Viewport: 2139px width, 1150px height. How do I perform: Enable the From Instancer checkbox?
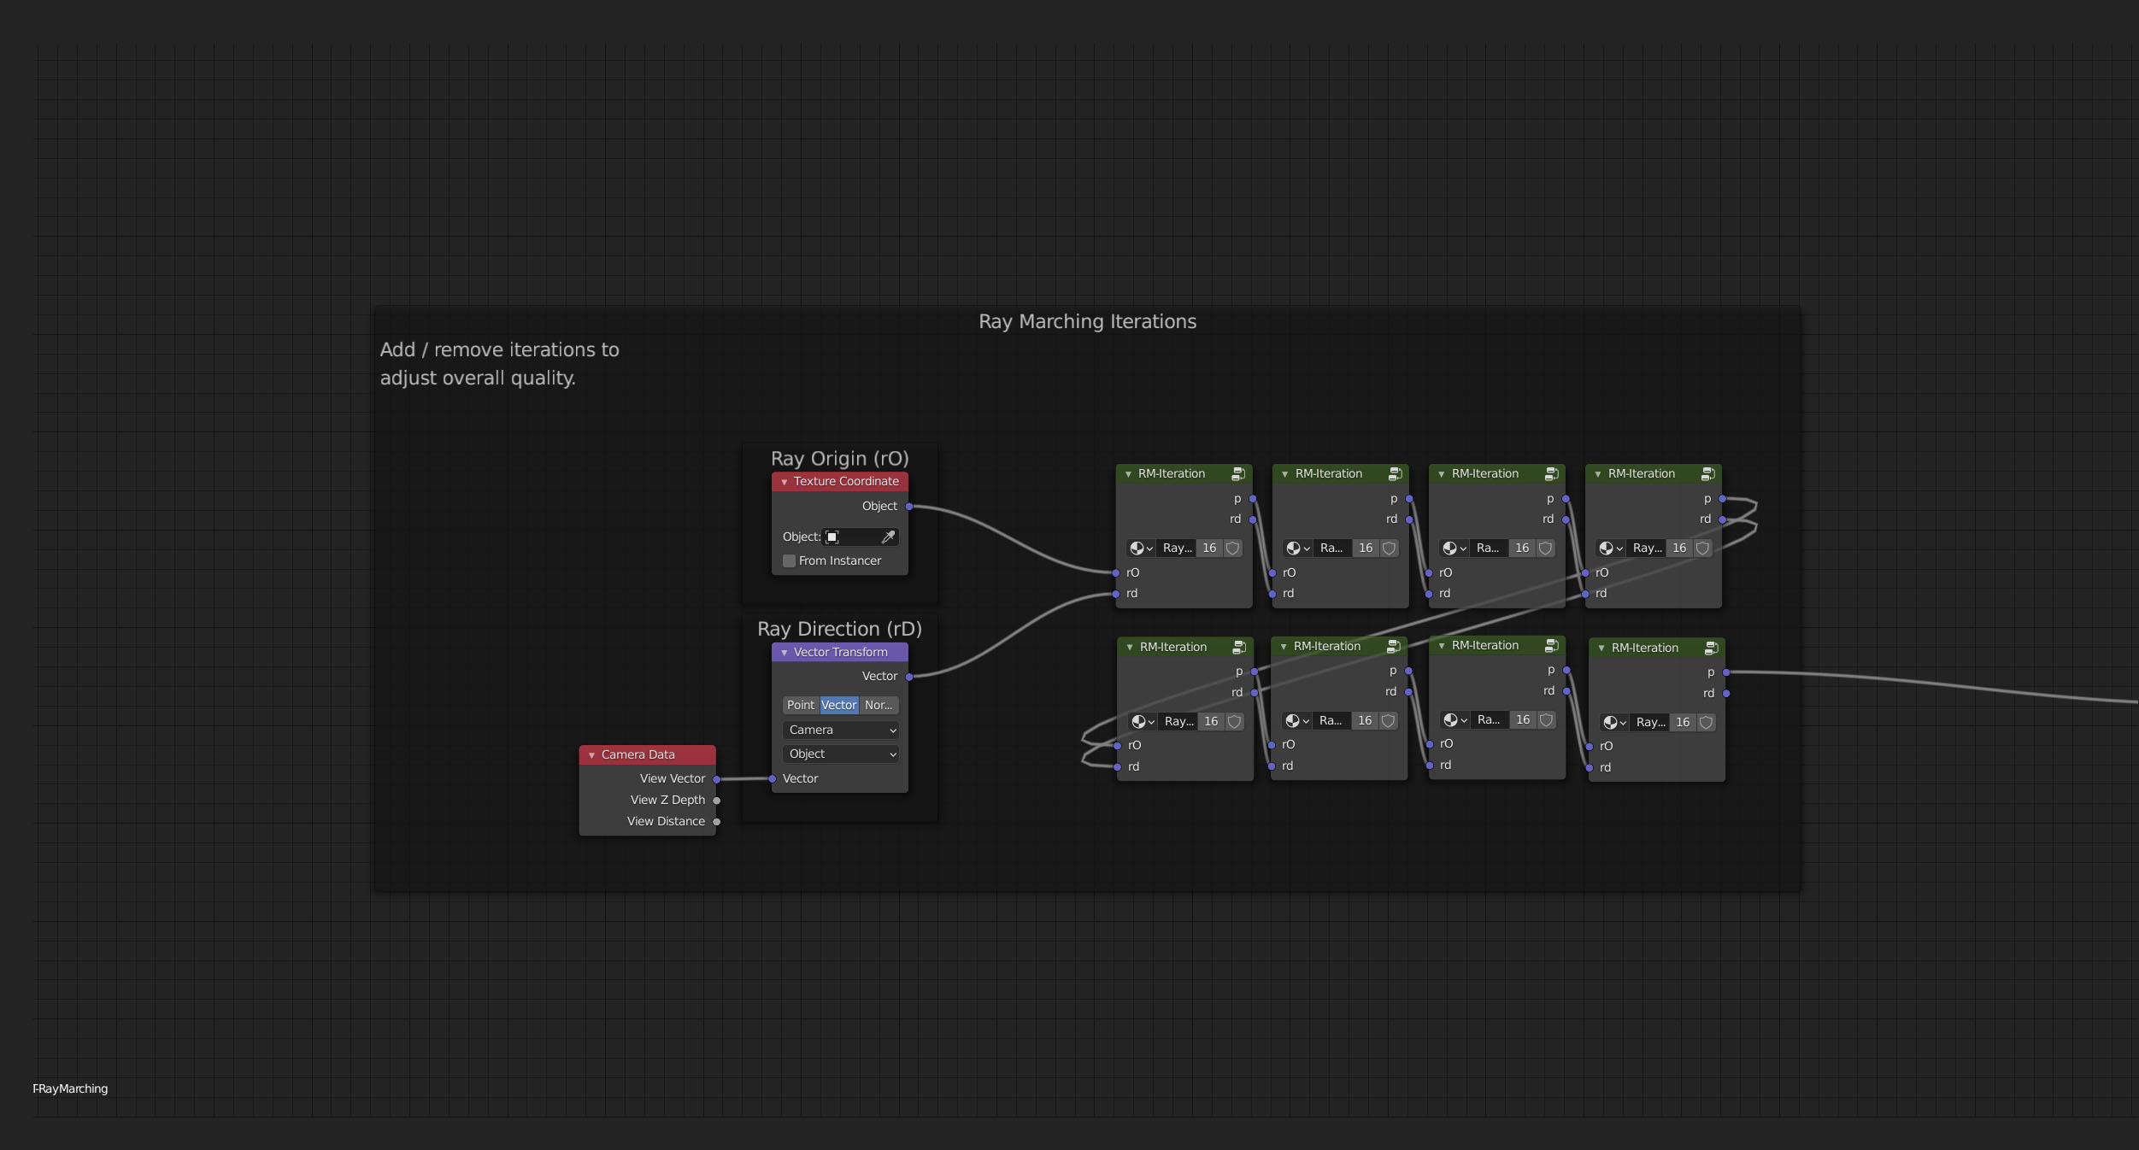click(789, 560)
